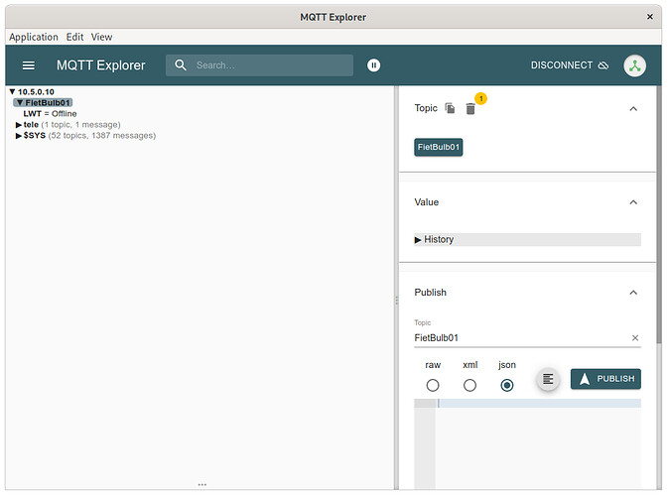The width and height of the screenshot is (668, 496).
Task: Expand the History section
Action: tap(527, 239)
